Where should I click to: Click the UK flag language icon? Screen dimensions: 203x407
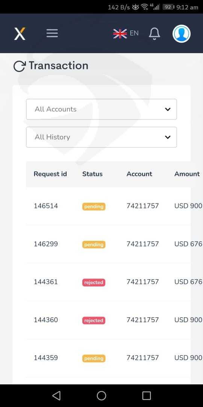coord(120,34)
